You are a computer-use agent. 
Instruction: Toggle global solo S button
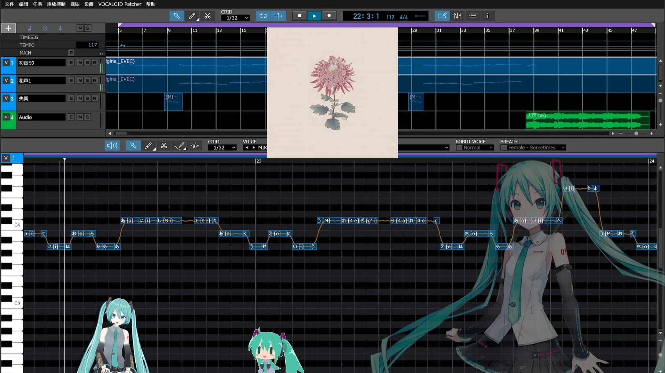click(x=87, y=28)
